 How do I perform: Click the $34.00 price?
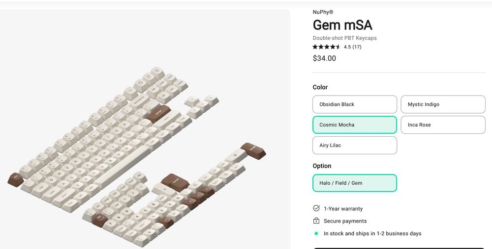pyautogui.click(x=324, y=58)
